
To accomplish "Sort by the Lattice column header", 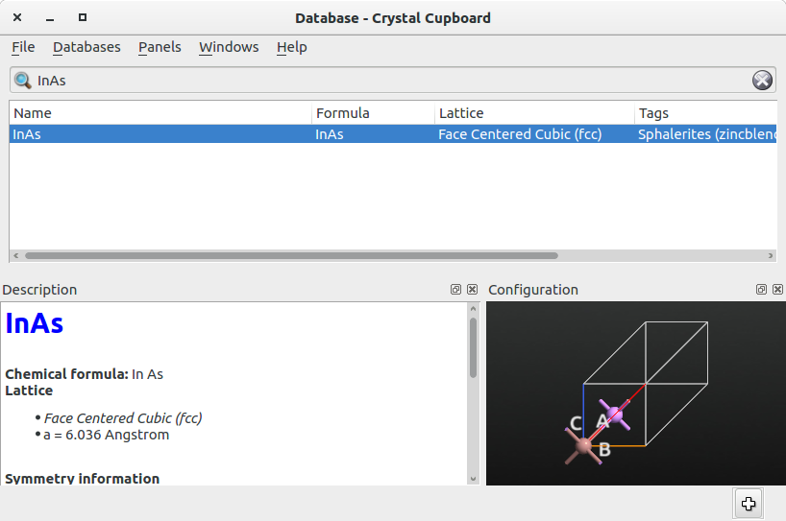I will click(534, 113).
